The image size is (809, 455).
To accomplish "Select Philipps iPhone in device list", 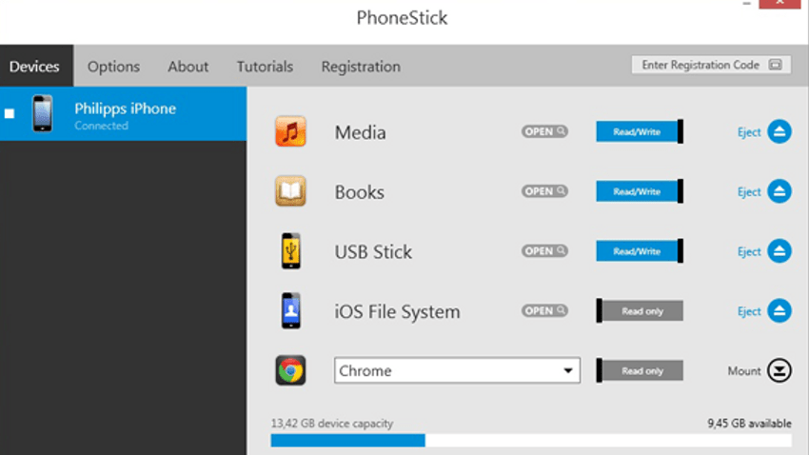I will tap(124, 113).
